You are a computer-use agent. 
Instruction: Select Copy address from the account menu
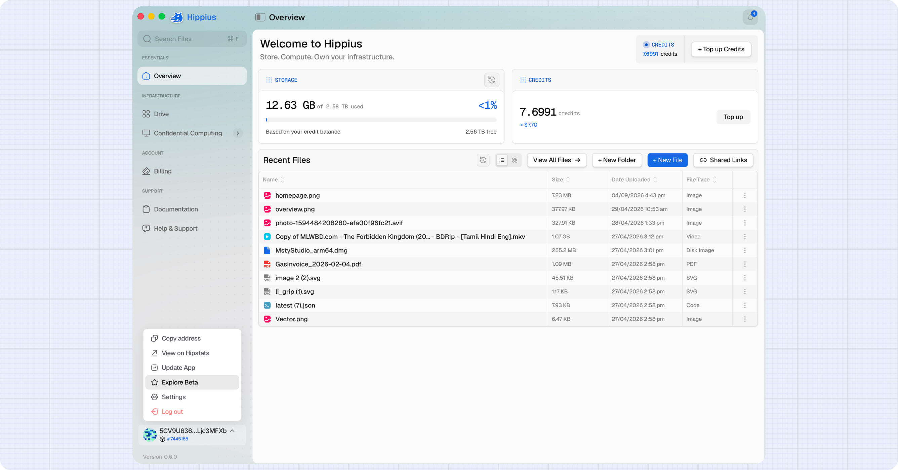click(192, 338)
